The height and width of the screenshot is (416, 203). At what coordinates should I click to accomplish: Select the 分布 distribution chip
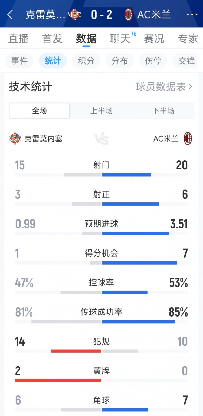tap(120, 61)
